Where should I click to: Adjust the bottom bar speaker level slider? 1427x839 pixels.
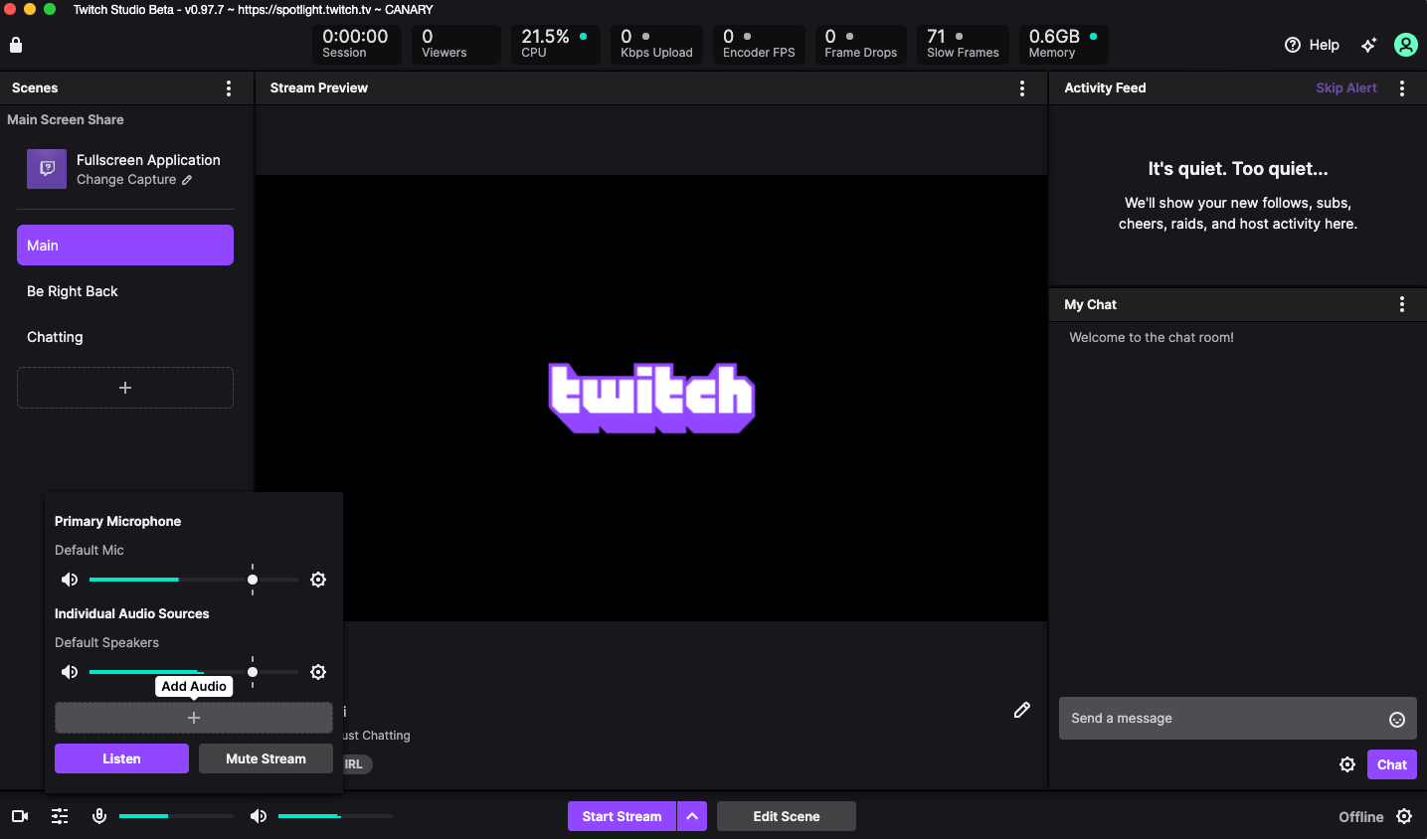pos(335,816)
